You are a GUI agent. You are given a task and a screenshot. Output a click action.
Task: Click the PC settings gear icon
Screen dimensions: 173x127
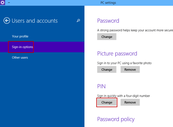click(2, 2)
